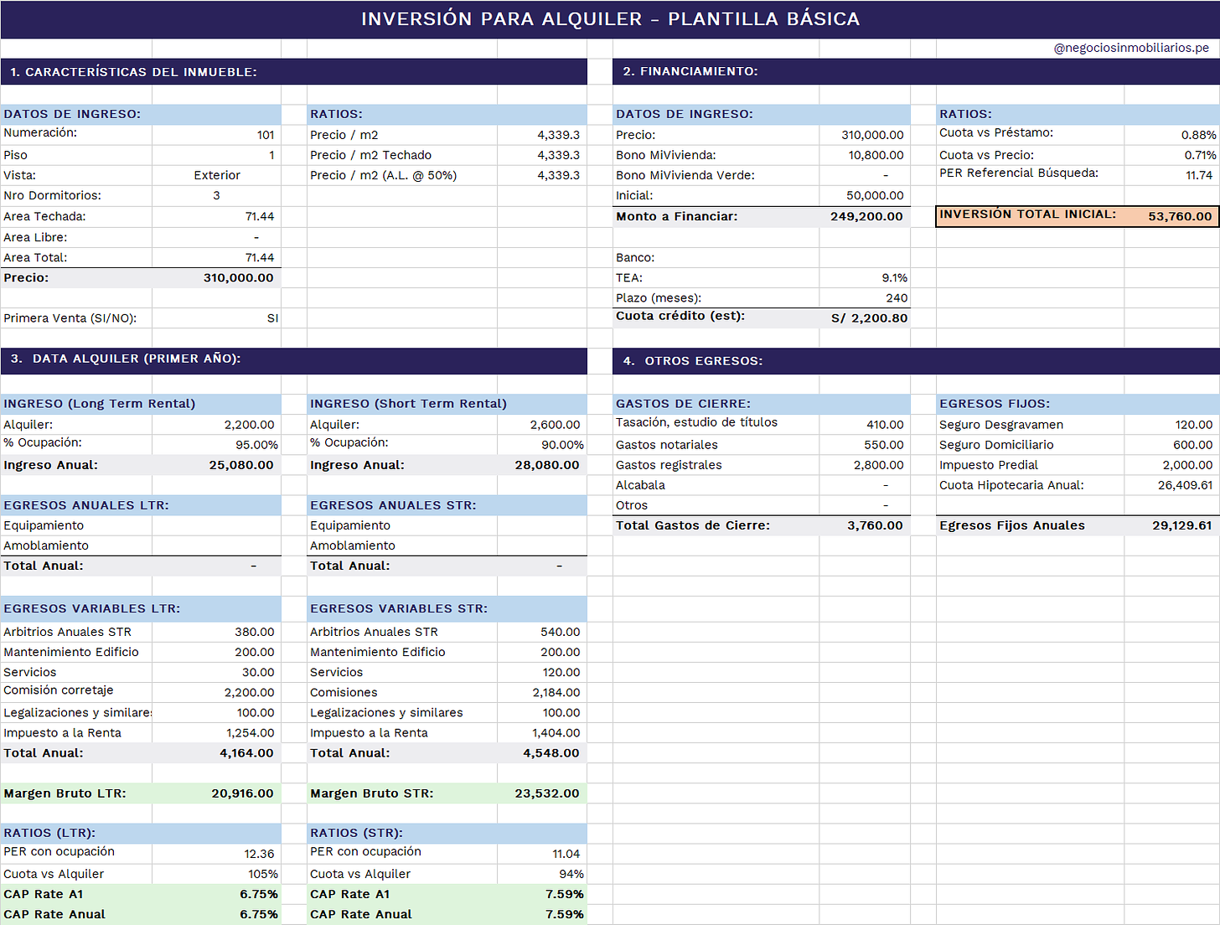Select the STR PER con ocupación value 11.04
Screen dimensions: 1220x925
pyautogui.click(x=542, y=854)
